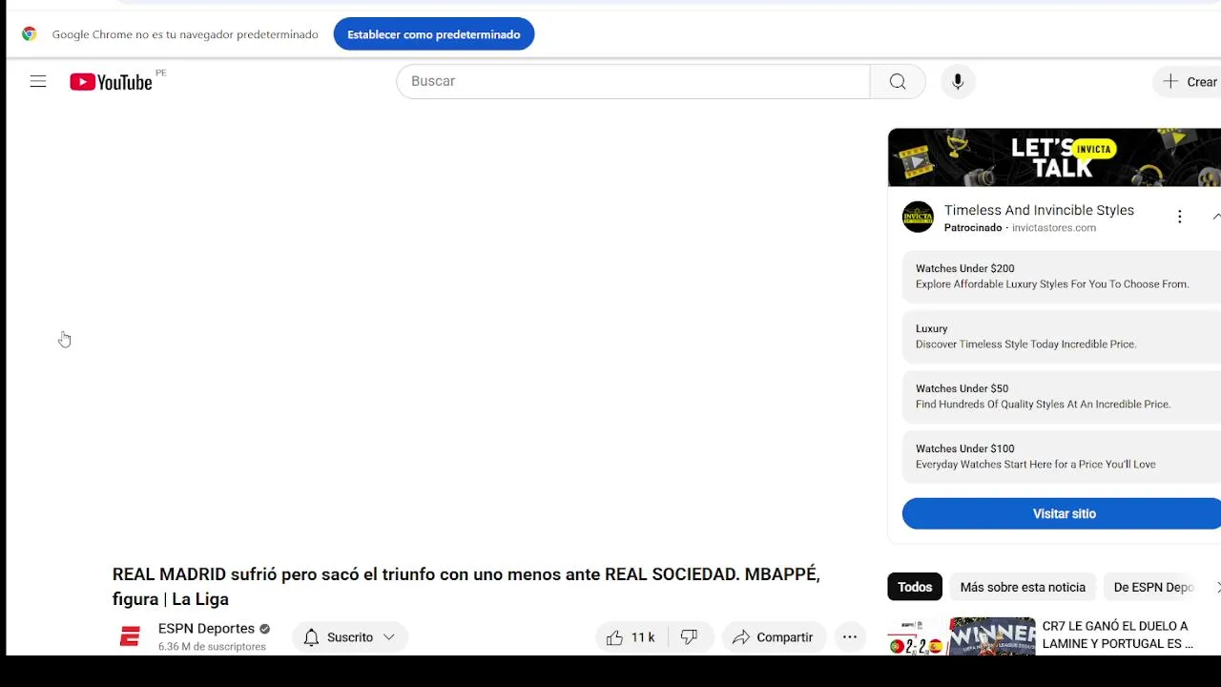Click the magnifier search button

[x=898, y=81]
